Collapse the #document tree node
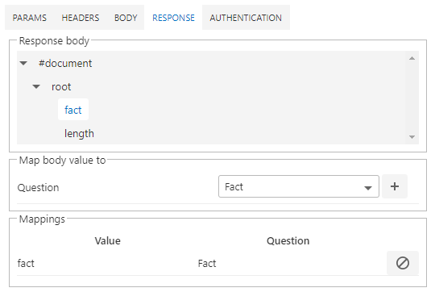 point(23,64)
